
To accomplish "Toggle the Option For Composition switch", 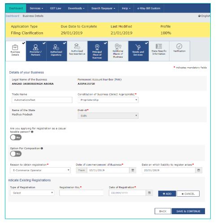I will pyautogui.click(x=16, y=154).
